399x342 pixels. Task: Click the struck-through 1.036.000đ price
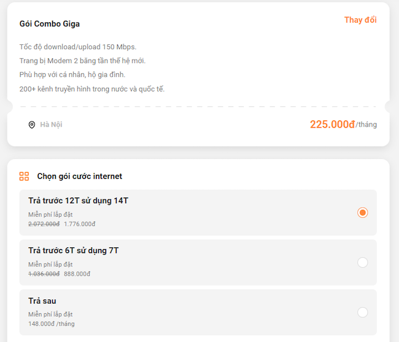click(x=44, y=274)
